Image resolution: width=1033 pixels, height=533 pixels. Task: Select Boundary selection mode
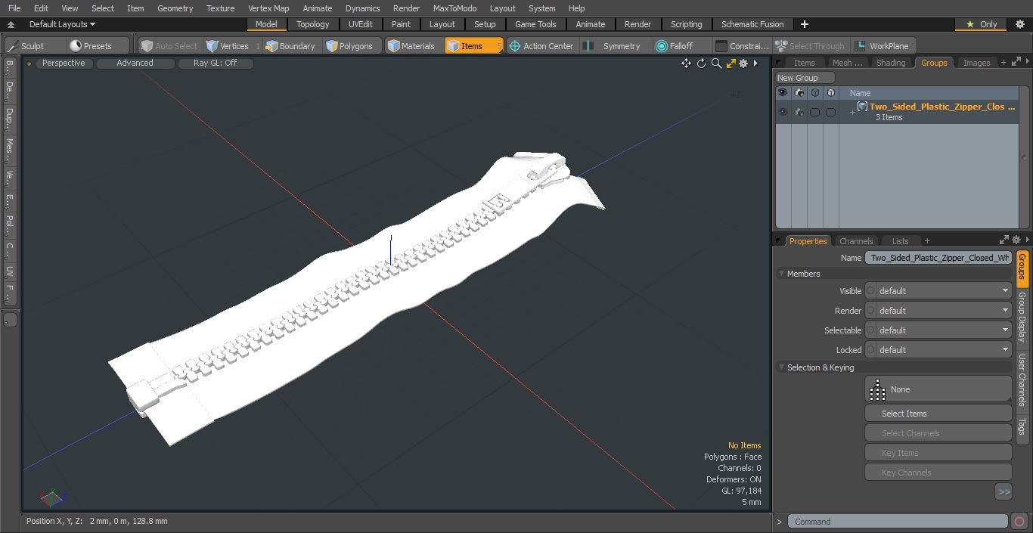point(290,46)
